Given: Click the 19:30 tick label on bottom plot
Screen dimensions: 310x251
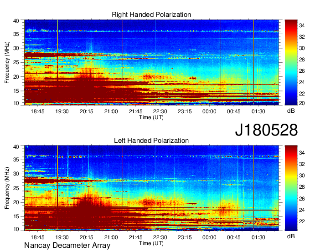Looking at the screenshot, I should point(62,237).
